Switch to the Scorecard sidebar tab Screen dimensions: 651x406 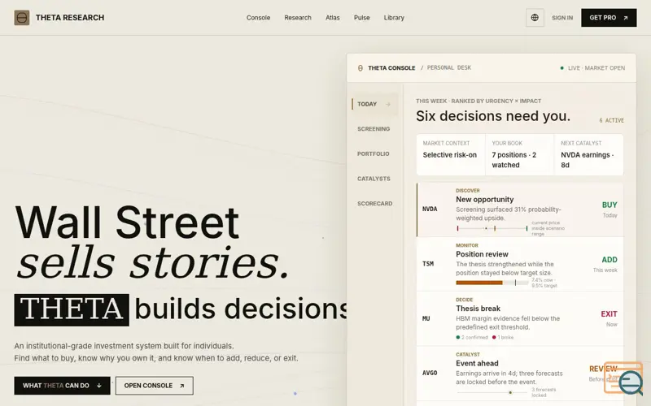(374, 204)
